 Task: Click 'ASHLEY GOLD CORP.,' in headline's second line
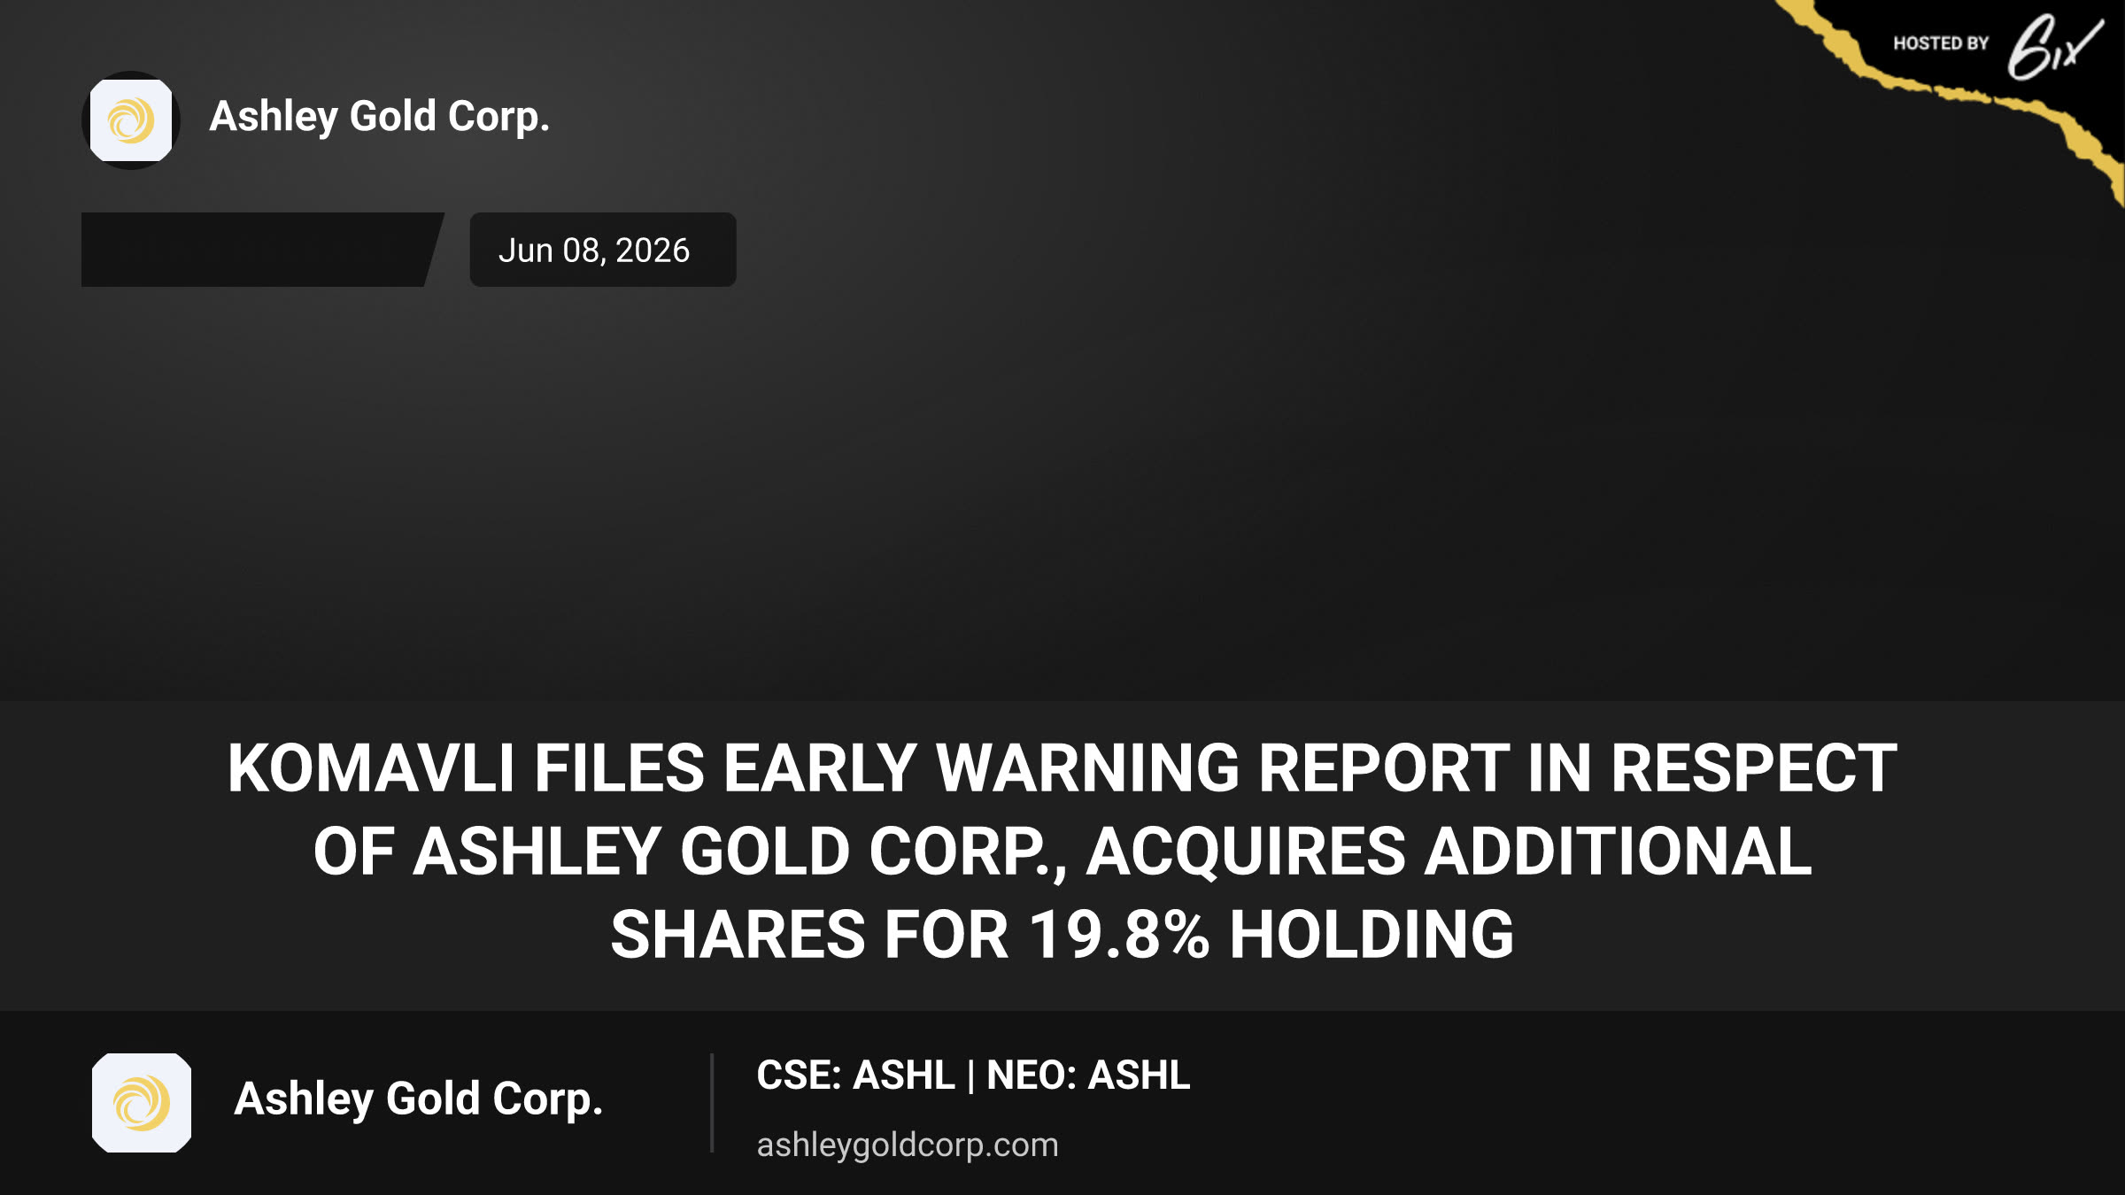click(x=740, y=852)
